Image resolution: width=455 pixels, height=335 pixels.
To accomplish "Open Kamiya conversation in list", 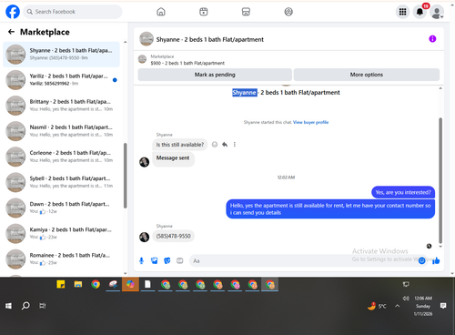I will [x=61, y=233].
